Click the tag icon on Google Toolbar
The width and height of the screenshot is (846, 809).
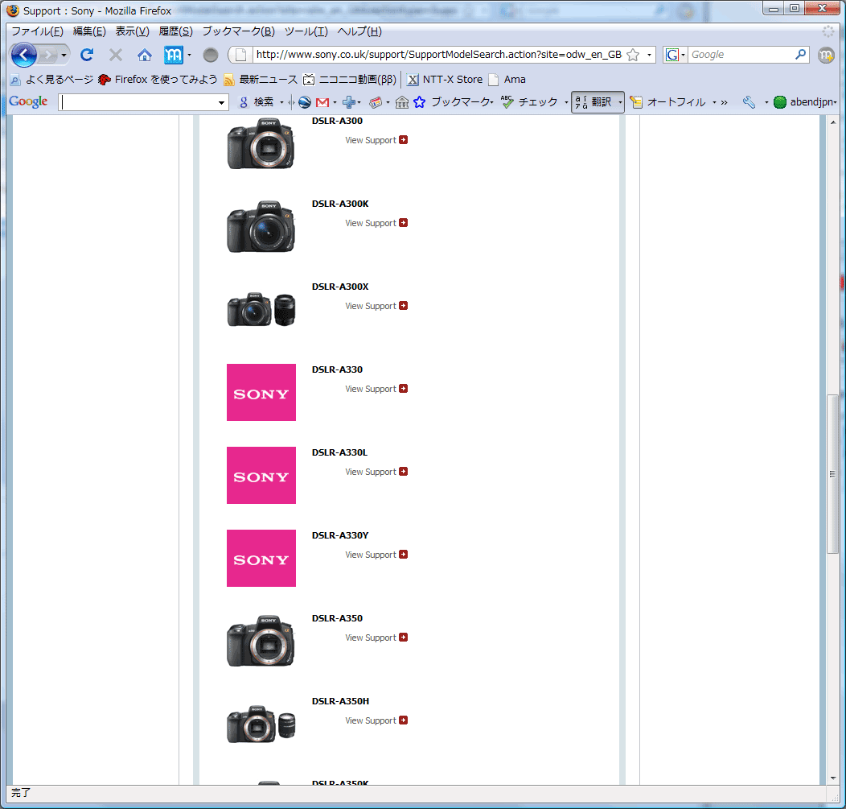pos(376,101)
